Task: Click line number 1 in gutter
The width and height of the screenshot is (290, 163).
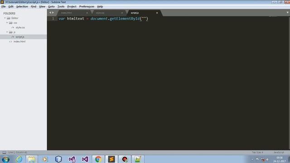Action: (x=53, y=19)
